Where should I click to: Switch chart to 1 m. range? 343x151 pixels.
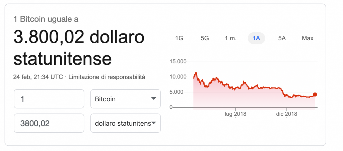(x=230, y=39)
